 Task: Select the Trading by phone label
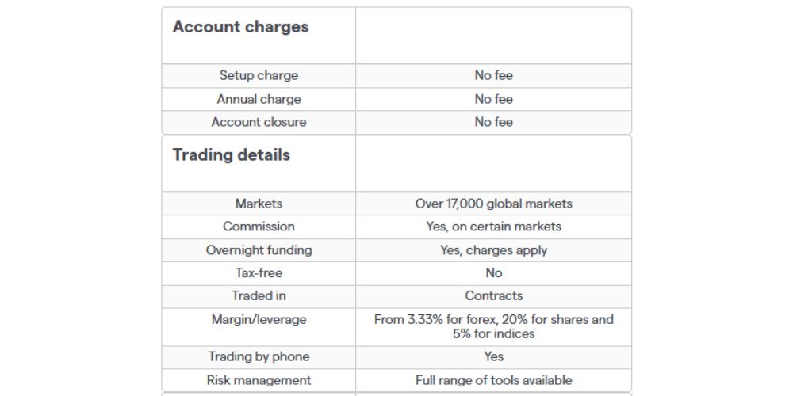259,356
